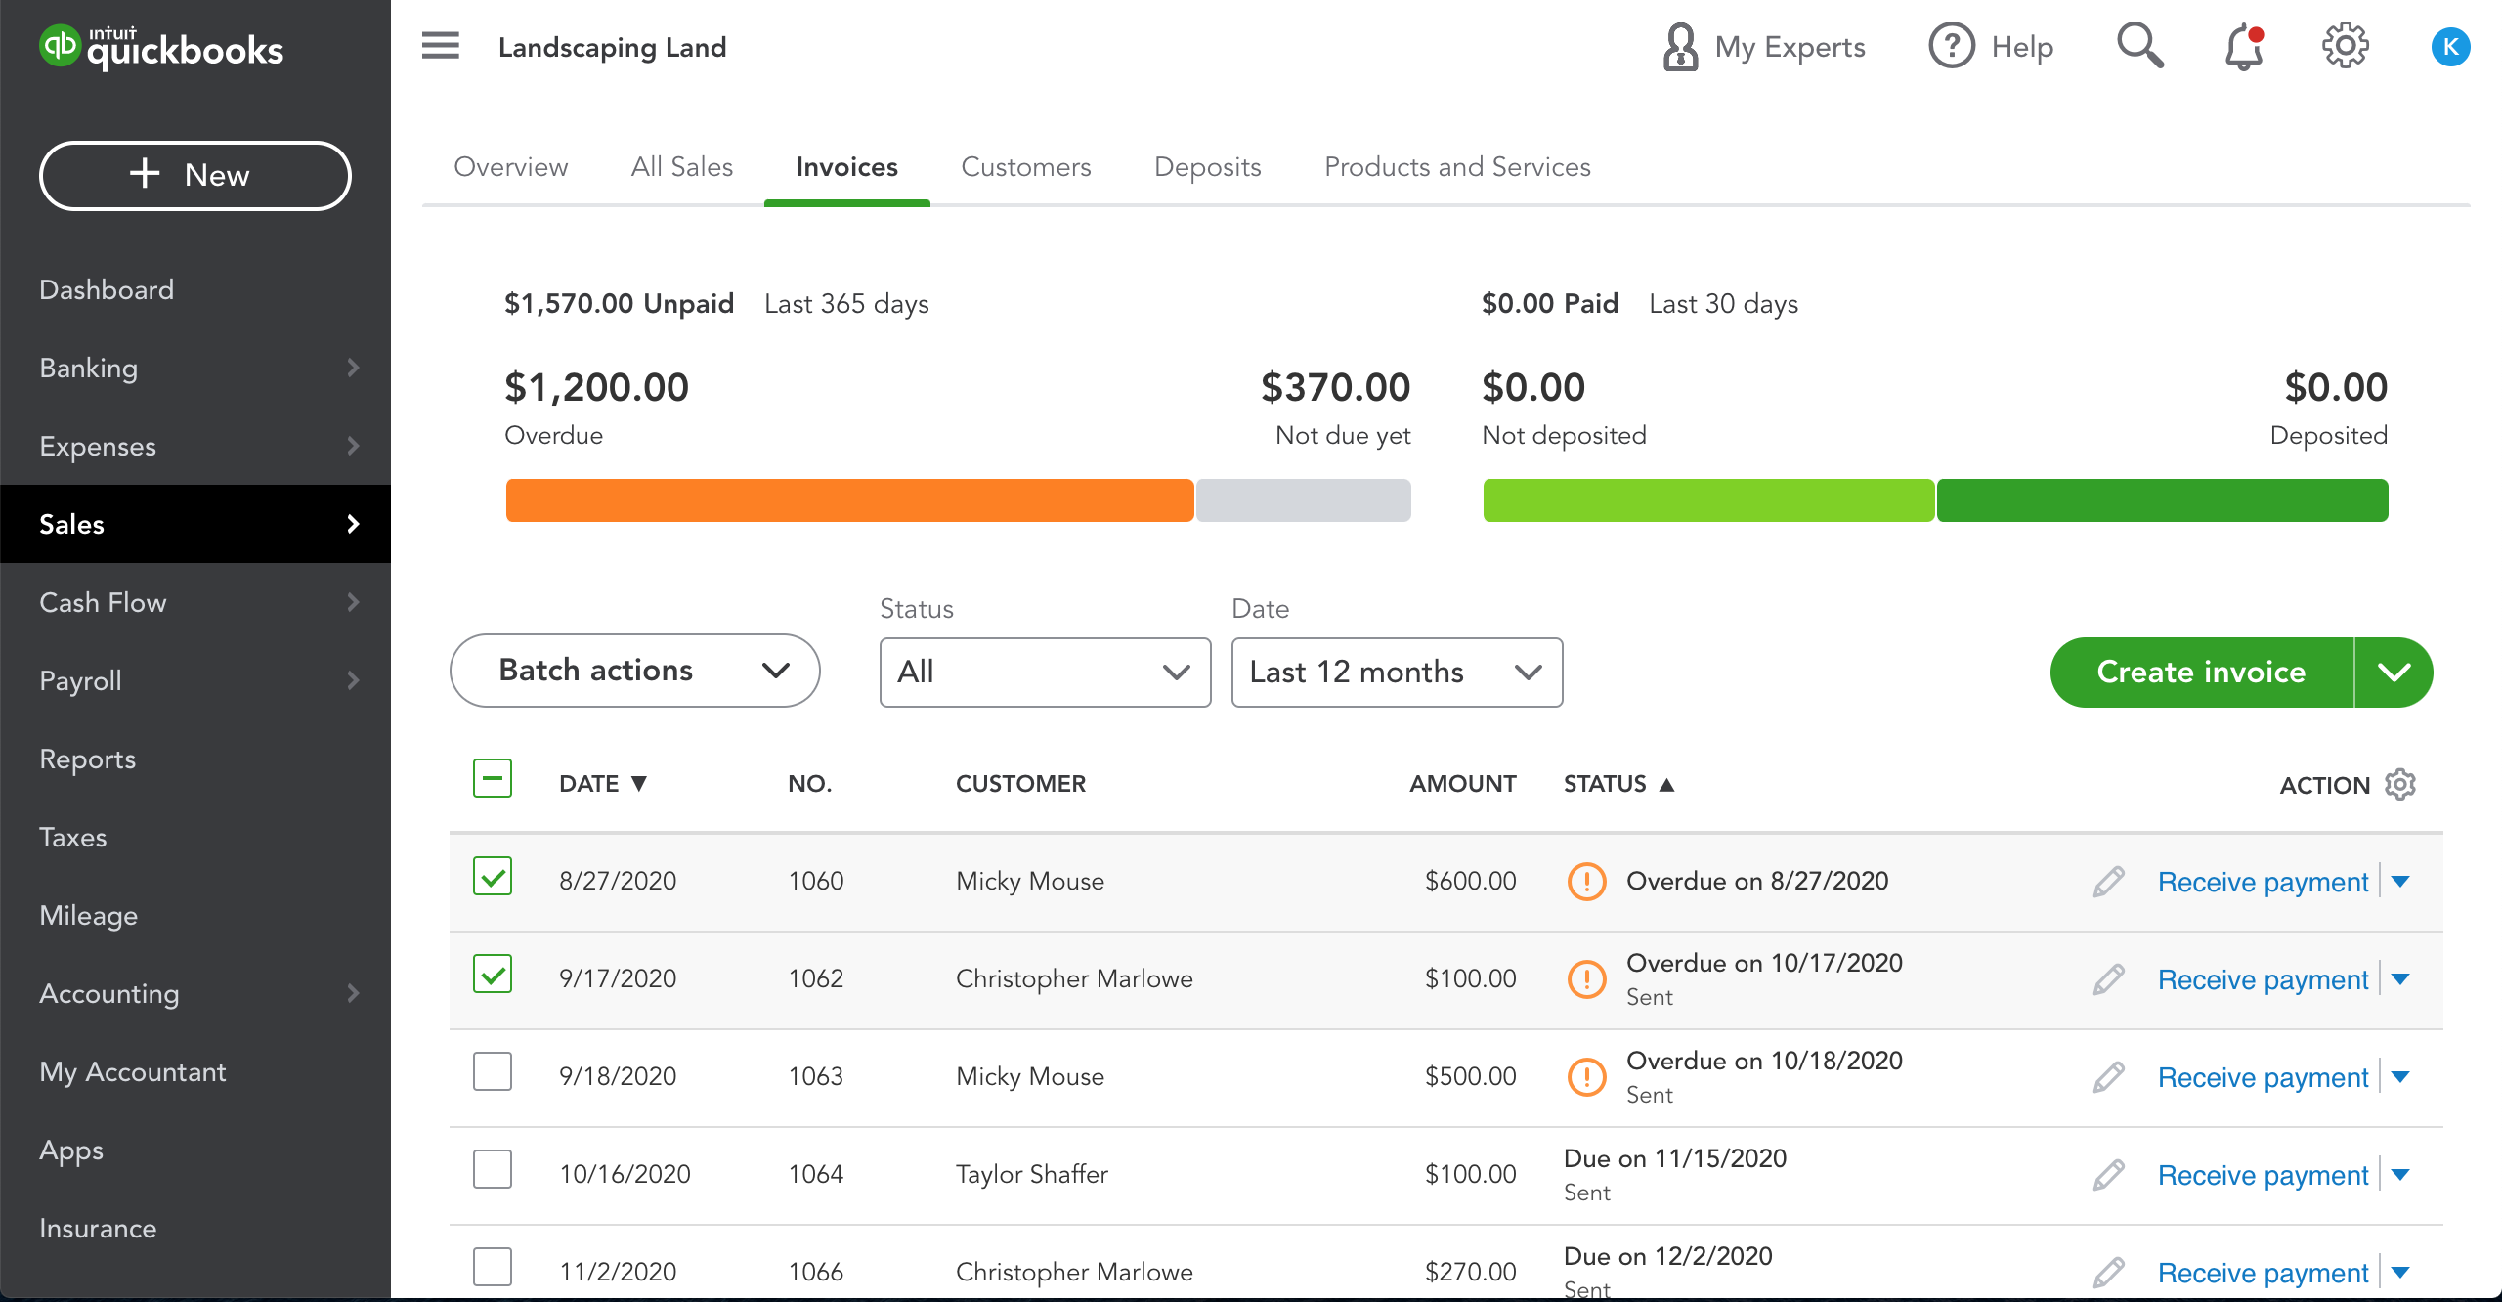Uncheck invoice 1060 checkbox
The width and height of the screenshot is (2502, 1302).
(x=493, y=877)
